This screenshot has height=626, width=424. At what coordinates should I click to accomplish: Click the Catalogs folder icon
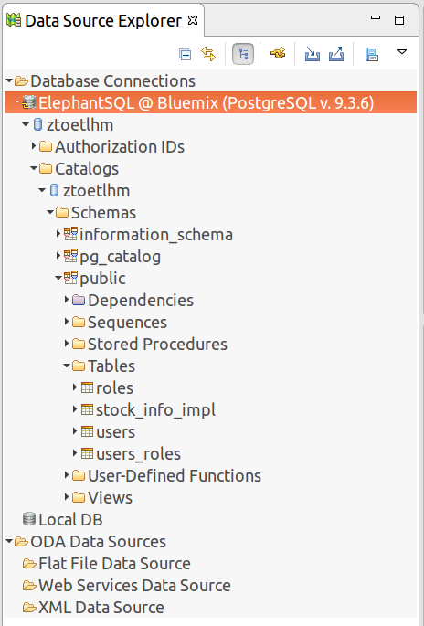(x=46, y=168)
